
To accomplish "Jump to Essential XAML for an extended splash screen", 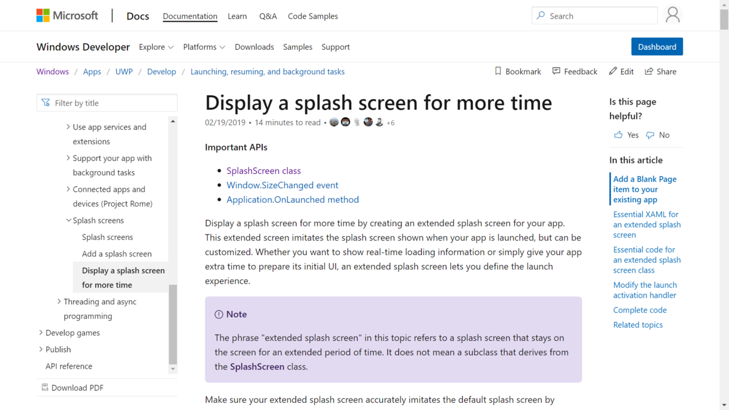I will 647,225.
